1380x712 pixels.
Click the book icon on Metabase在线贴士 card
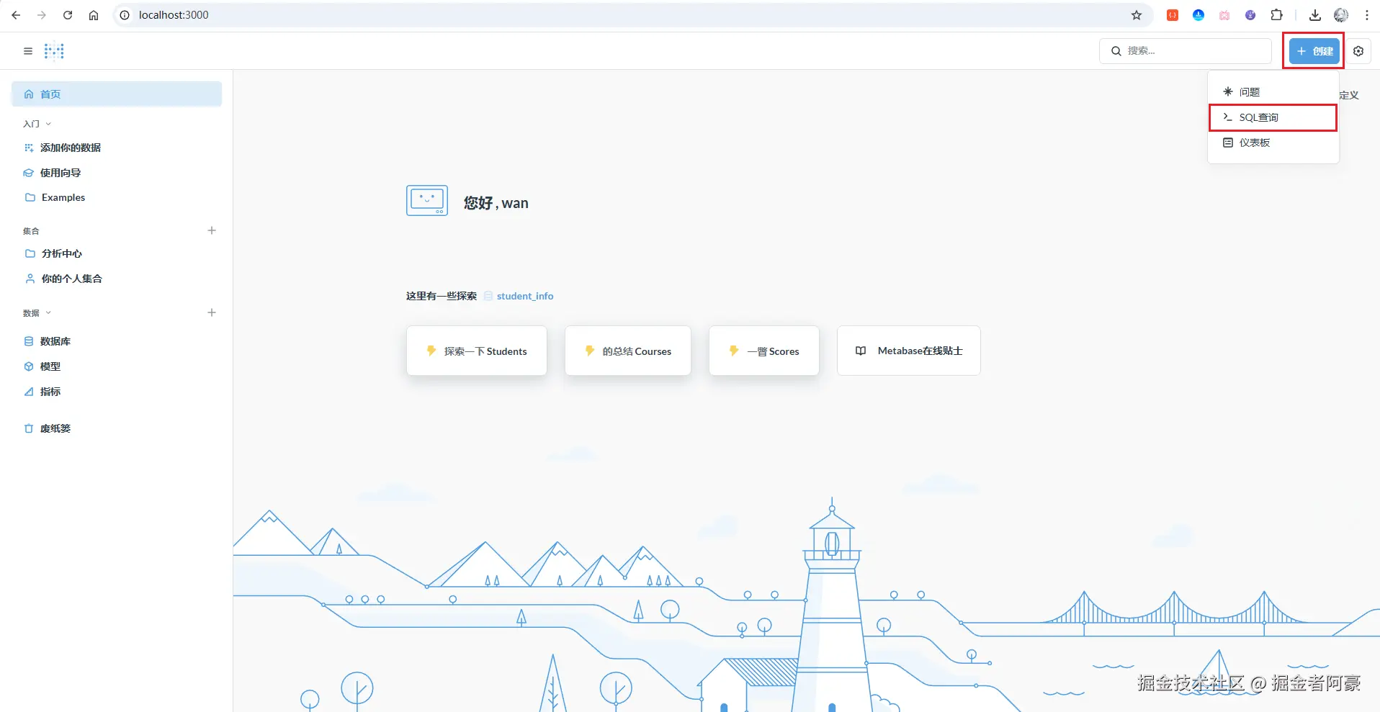pos(861,351)
